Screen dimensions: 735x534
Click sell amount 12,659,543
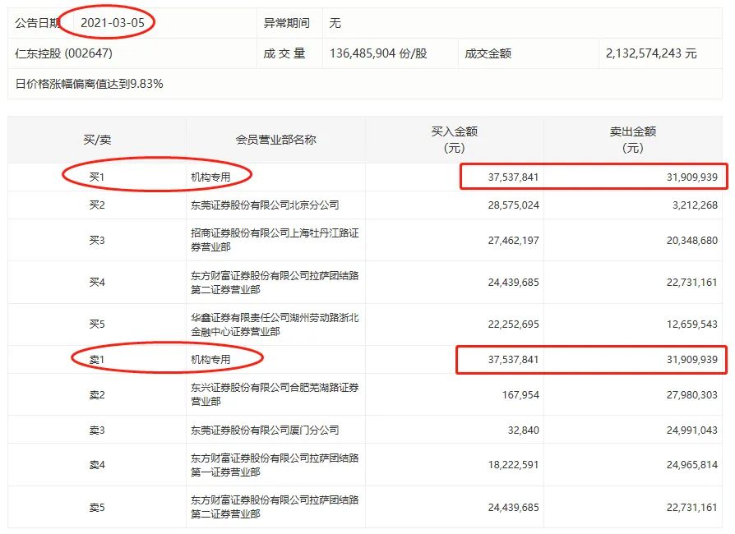coord(692,325)
